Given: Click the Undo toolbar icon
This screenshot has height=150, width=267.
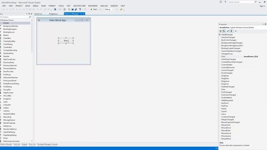Looking at the screenshot, I should 80,9.
